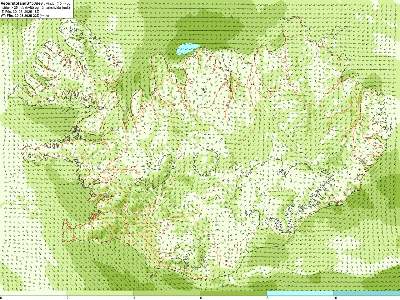Viewport: 400px width, 300px height.
Task: Click the teal legend band above 10 m/s
Action: 367,293
